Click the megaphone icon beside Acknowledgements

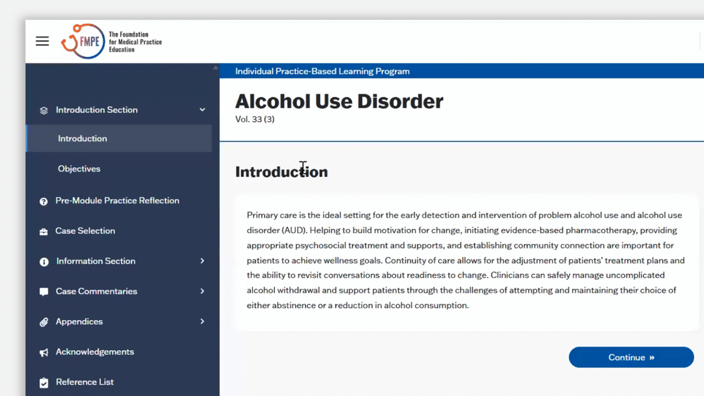point(44,352)
